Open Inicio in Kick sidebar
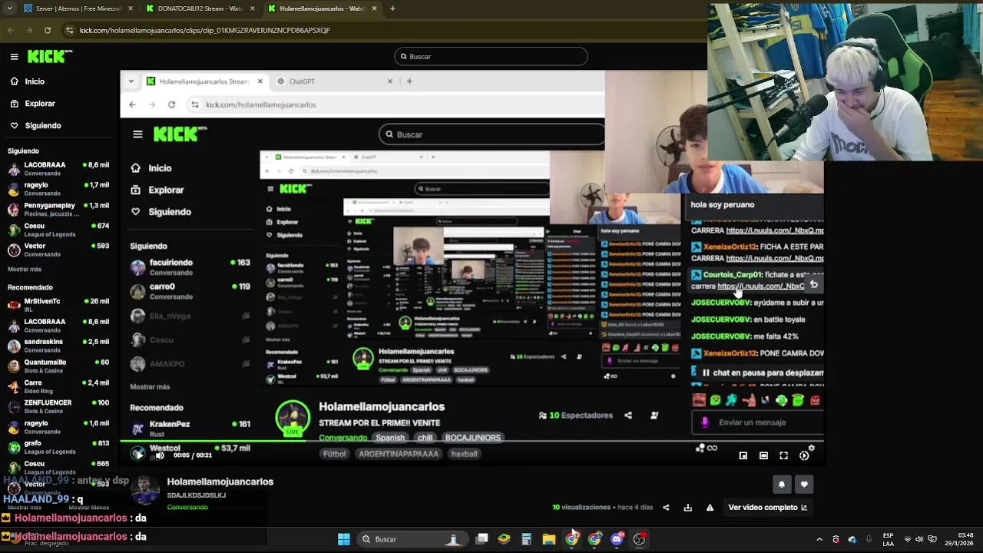The image size is (983, 553). [x=34, y=81]
